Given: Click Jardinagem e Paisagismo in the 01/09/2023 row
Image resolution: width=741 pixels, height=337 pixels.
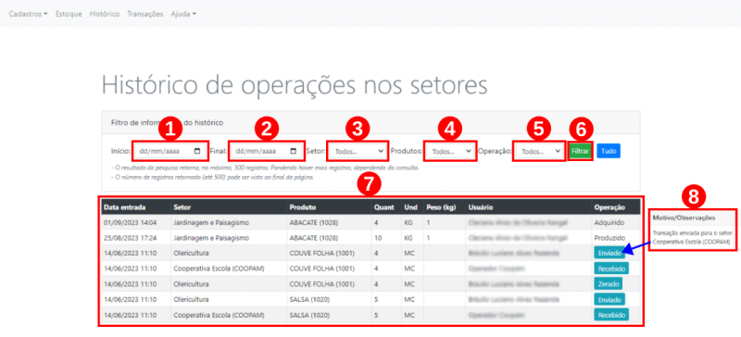Looking at the screenshot, I should tap(211, 222).
